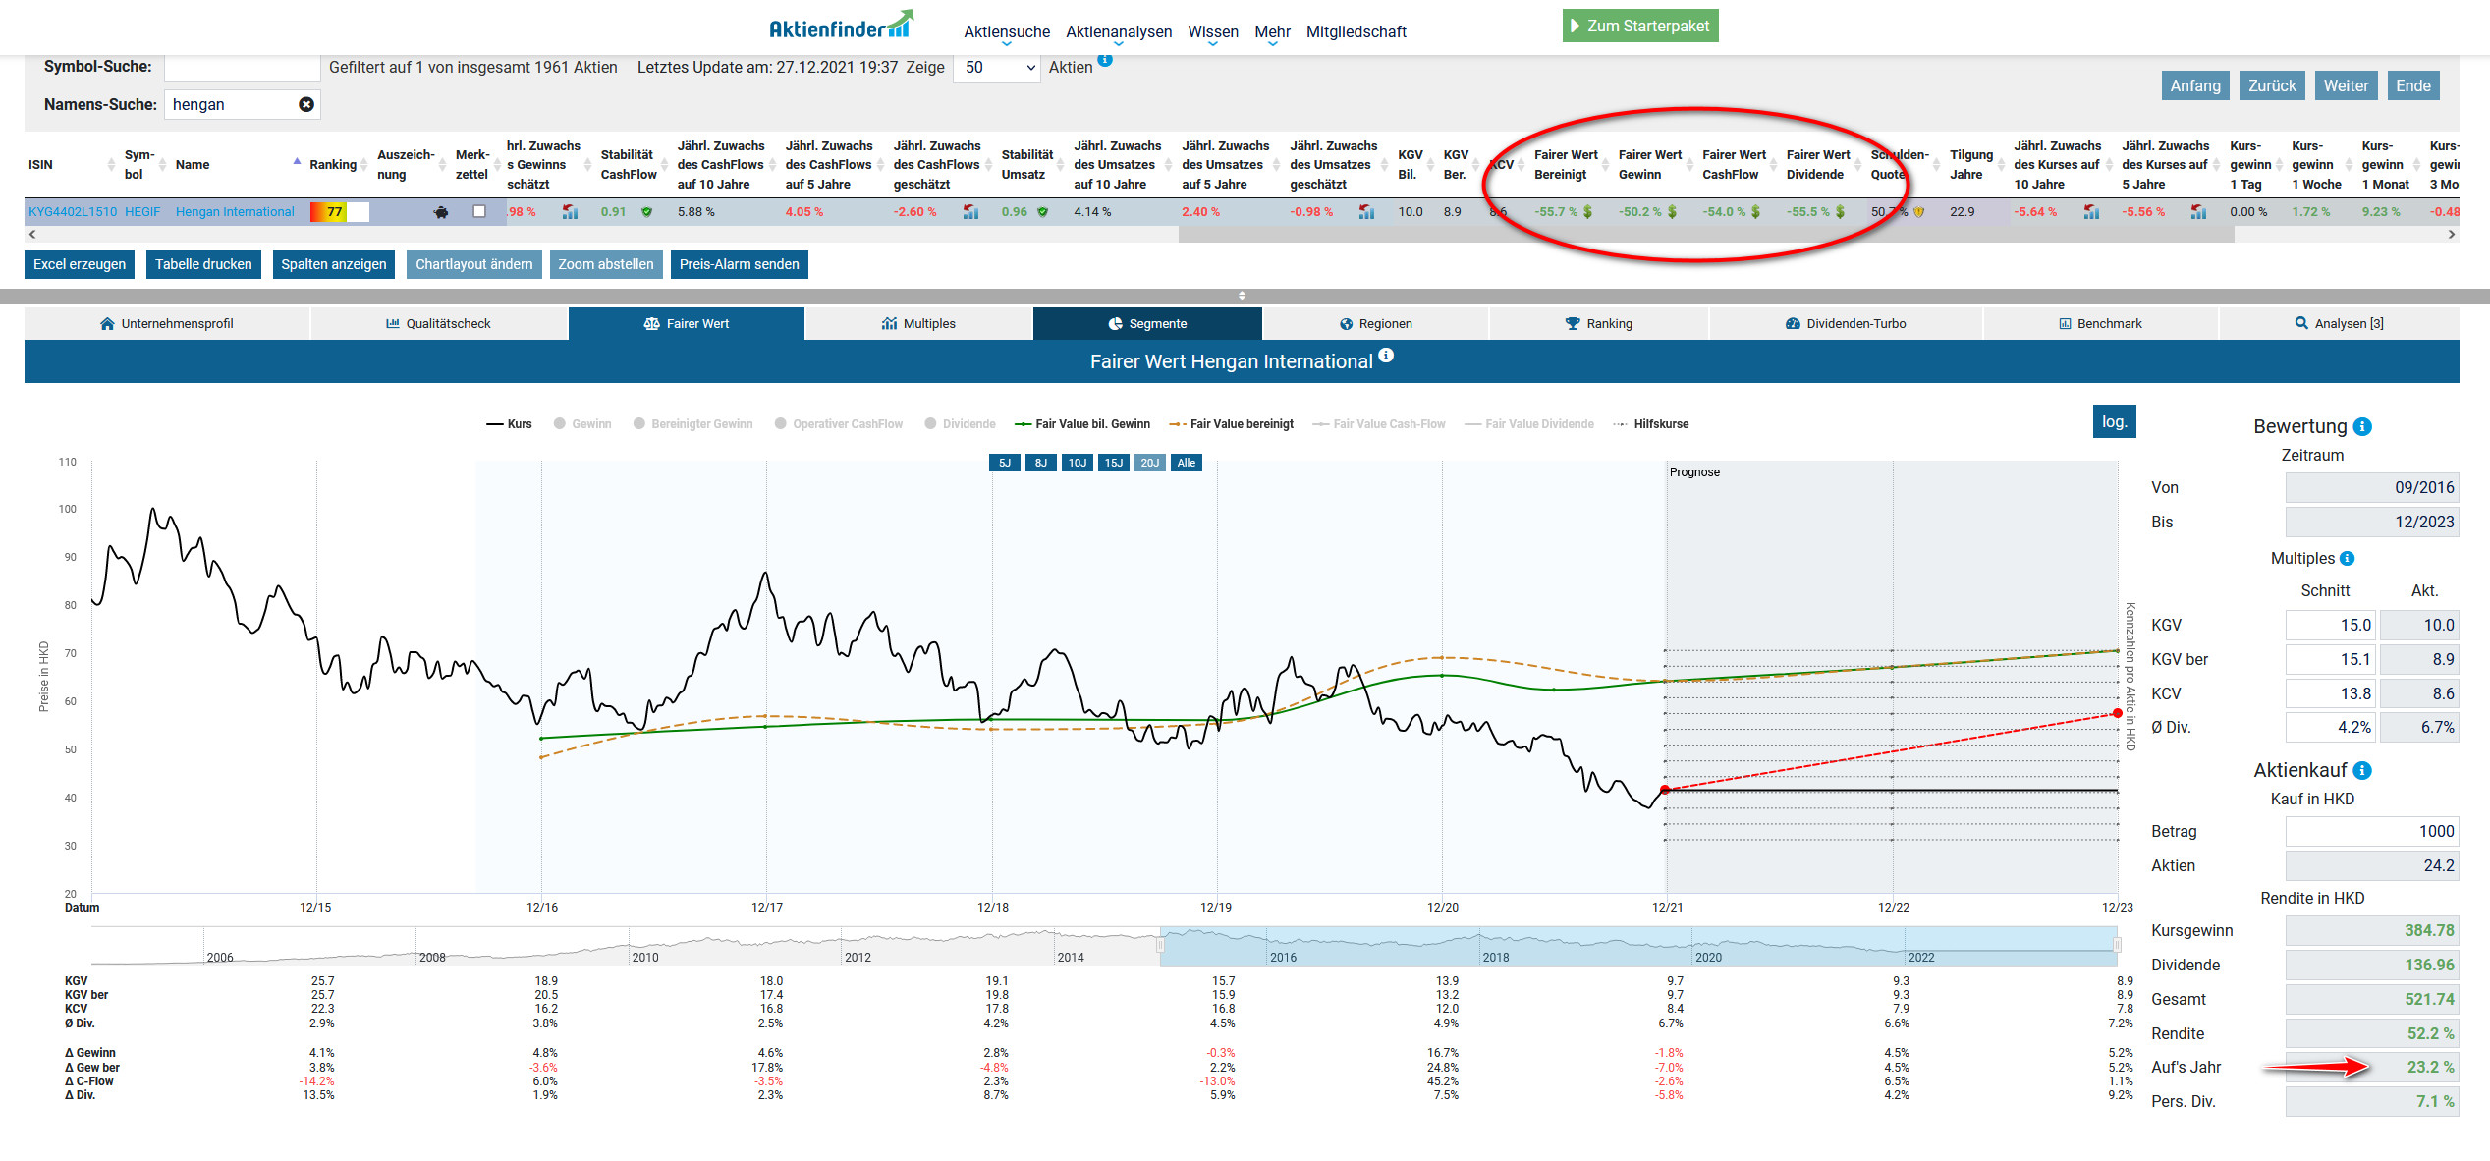Click dollar icon next to -54.0 % fair value

[1755, 212]
